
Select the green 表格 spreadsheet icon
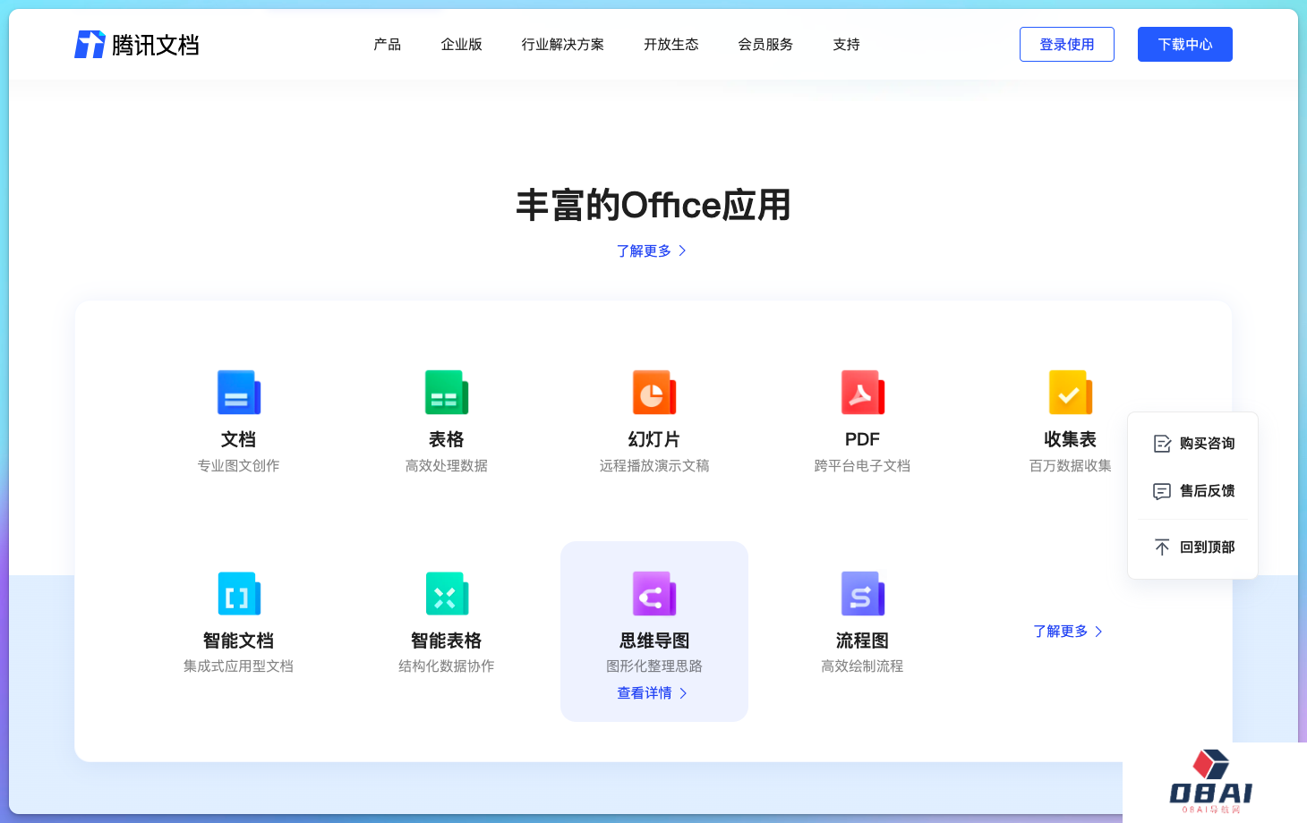point(447,393)
